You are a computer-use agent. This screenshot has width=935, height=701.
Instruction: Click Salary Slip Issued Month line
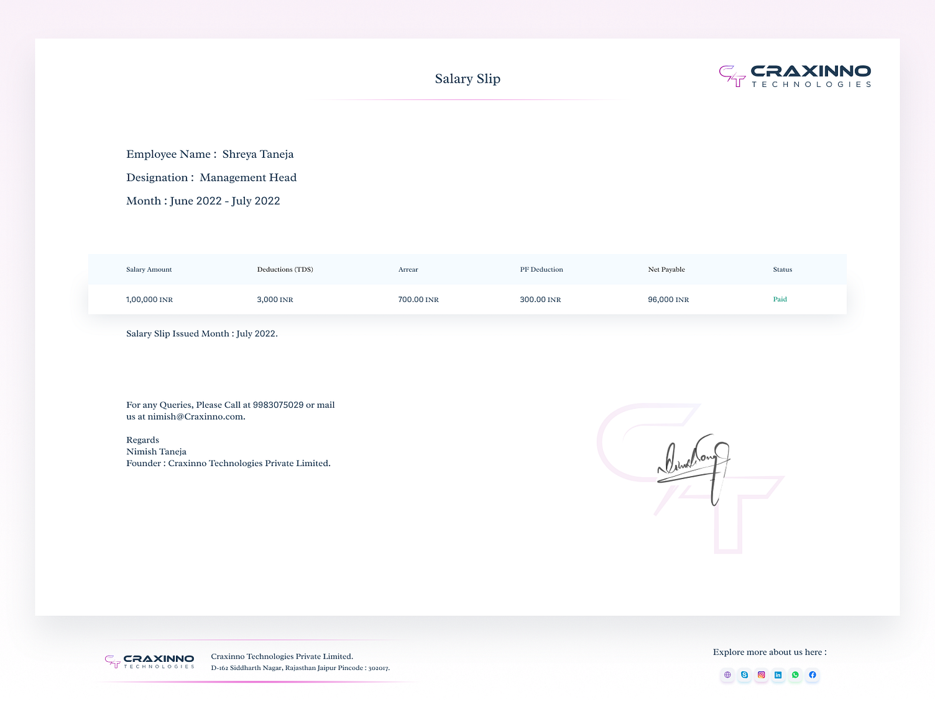[x=202, y=334]
